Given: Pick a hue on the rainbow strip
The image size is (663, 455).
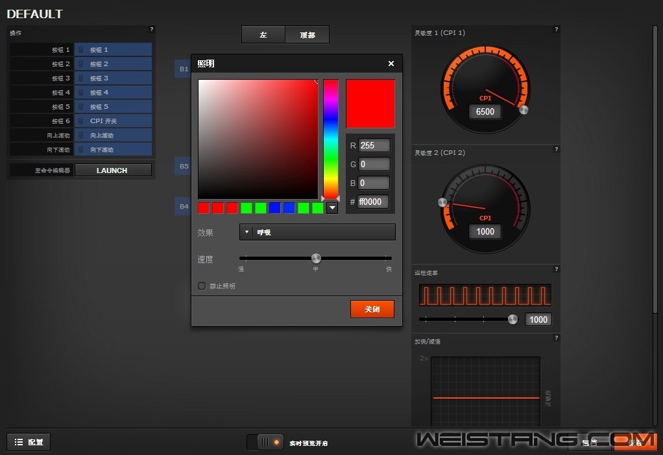Looking at the screenshot, I should coord(331,139).
